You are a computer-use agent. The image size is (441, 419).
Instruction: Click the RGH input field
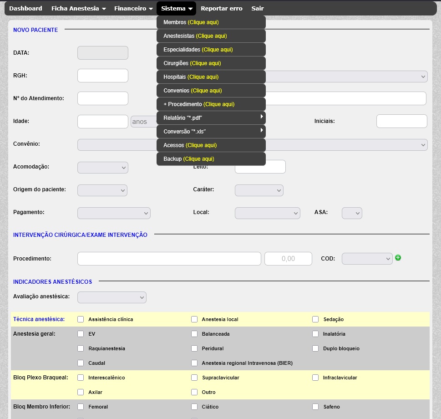point(103,76)
